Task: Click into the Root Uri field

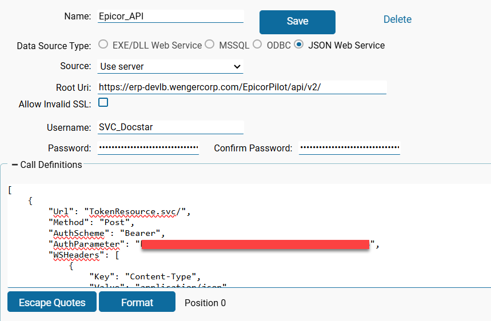Action: coord(242,87)
